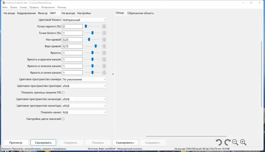Viewport: 265px width, 152px height.
Task: Enable Показать границы мишени IT8 checkbox
Action: pos(63,92)
